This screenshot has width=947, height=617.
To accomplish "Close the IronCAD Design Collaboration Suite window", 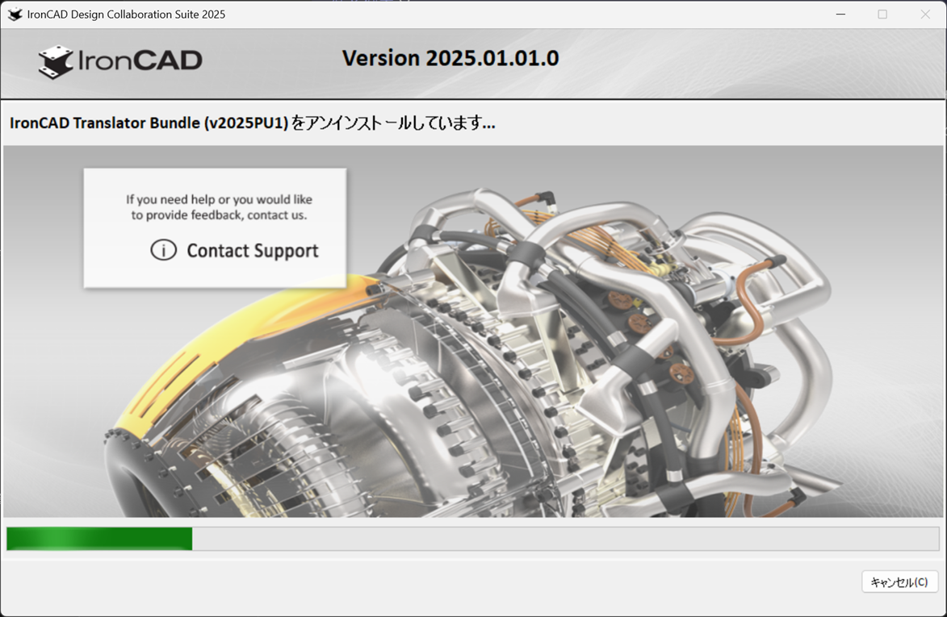I will point(925,15).
